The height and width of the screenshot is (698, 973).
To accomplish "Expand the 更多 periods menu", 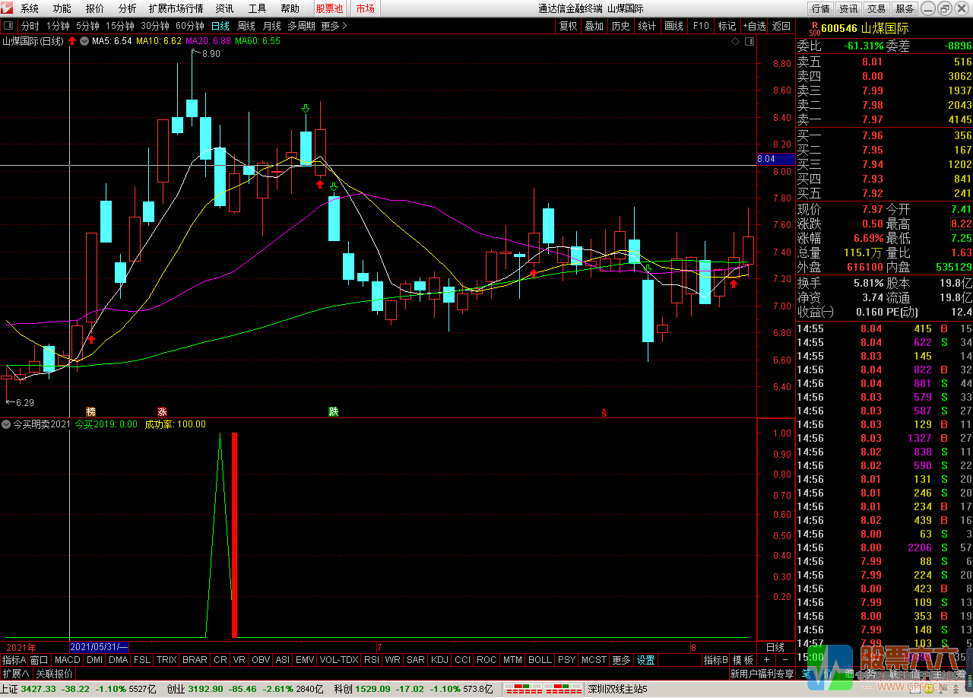I will tap(334, 25).
